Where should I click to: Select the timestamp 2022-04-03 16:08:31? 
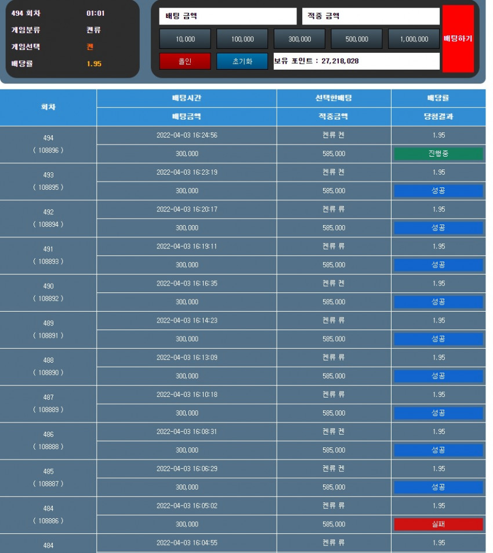(x=187, y=431)
